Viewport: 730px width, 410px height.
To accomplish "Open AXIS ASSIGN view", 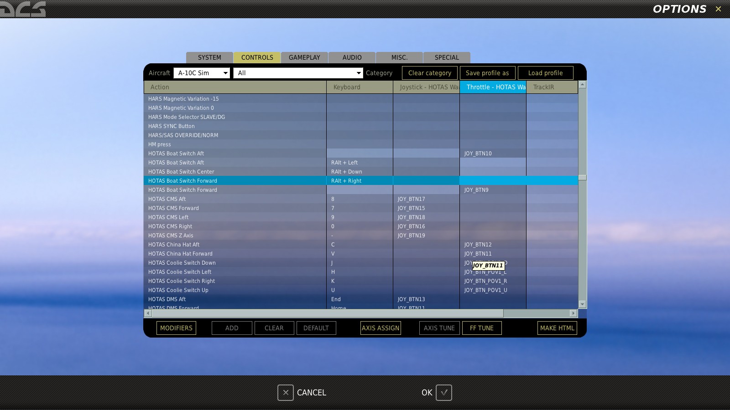I will [381, 328].
